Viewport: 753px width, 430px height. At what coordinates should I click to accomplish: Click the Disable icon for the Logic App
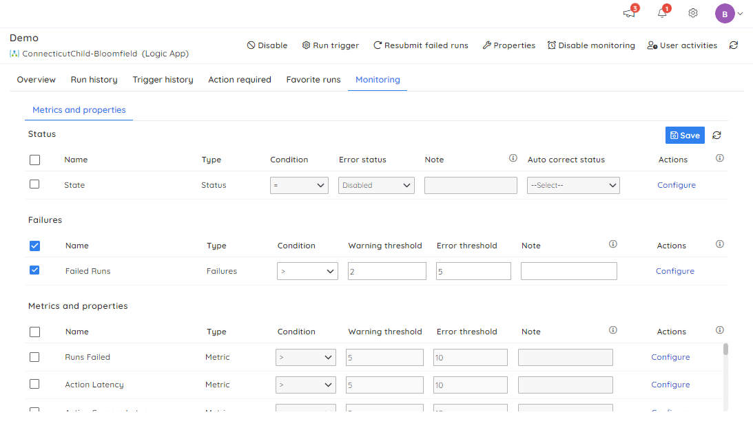point(250,45)
